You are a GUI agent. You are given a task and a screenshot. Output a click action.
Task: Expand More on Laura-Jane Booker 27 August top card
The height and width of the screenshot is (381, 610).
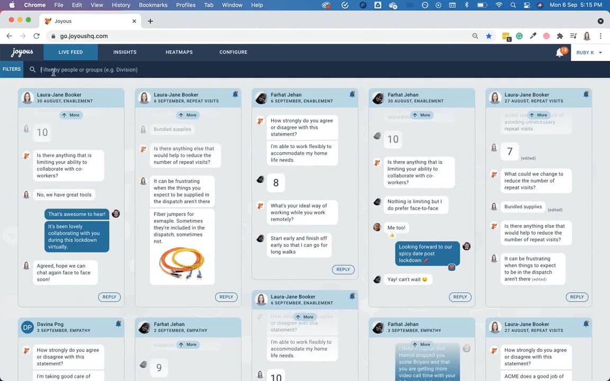pyautogui.click(x=539, y=115)
